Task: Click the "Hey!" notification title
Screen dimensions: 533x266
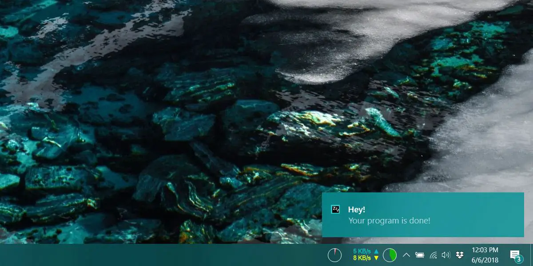Action: tap(357, 210)
